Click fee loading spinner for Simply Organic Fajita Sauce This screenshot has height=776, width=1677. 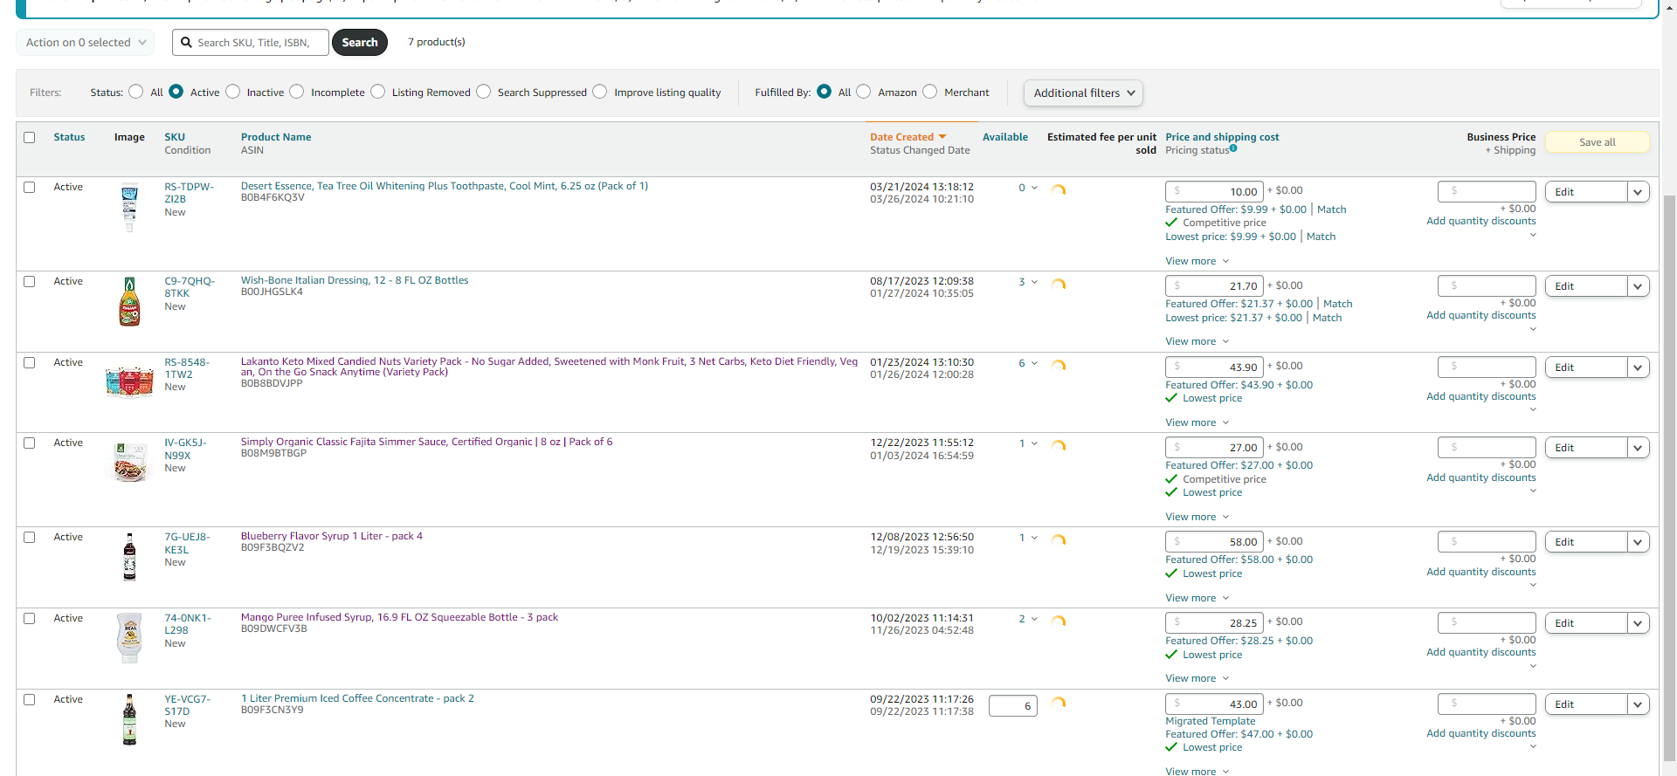click(1059, 446)
